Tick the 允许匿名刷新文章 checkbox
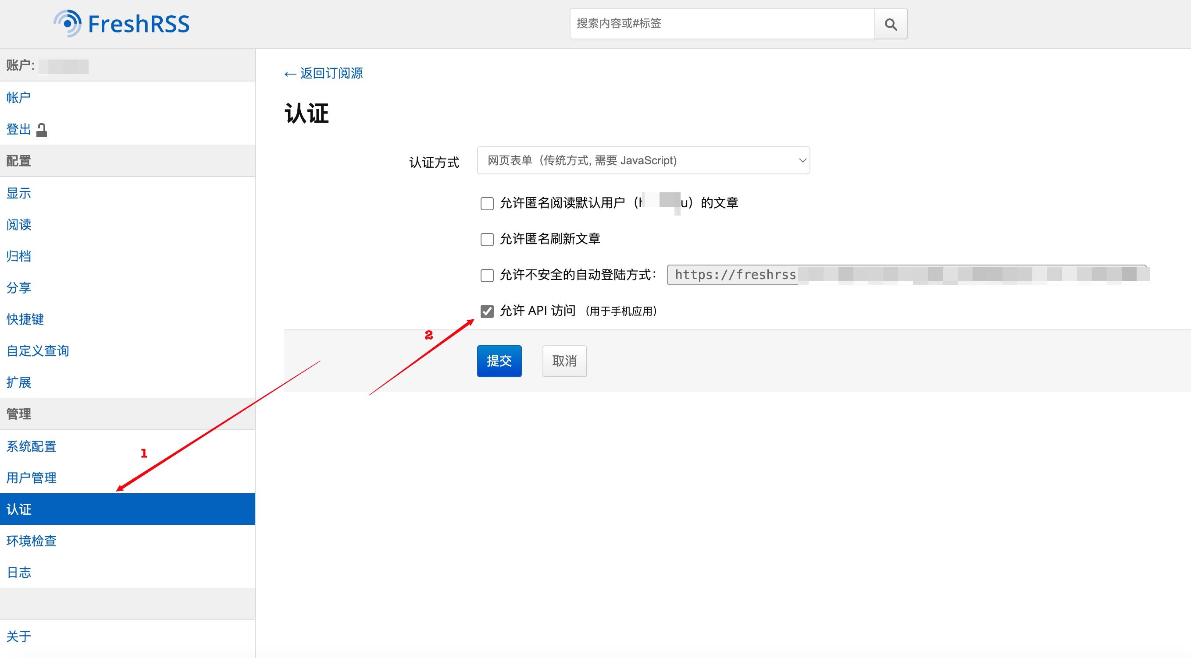The width and height of the screenshot is (1191, 658). point(487,239)
